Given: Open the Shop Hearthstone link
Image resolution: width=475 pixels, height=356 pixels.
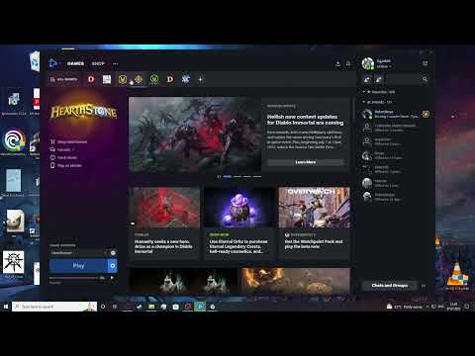Looking at the screenshot, I should tap(68, 141).
